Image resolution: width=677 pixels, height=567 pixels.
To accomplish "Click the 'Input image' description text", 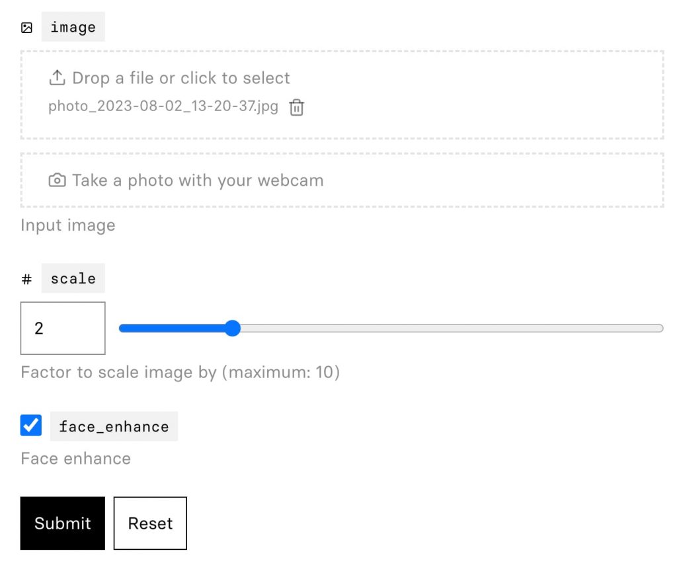I will [x=68, y=225].
